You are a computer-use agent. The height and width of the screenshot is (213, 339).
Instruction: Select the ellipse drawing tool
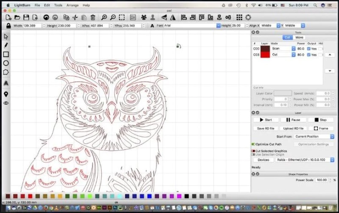click(6, 63)
